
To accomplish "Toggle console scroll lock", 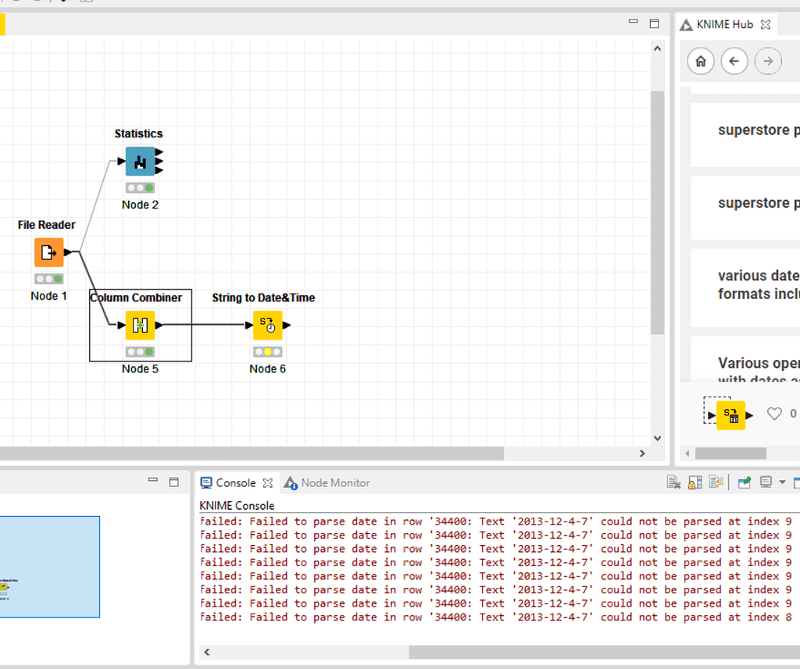I will point(695,482).
